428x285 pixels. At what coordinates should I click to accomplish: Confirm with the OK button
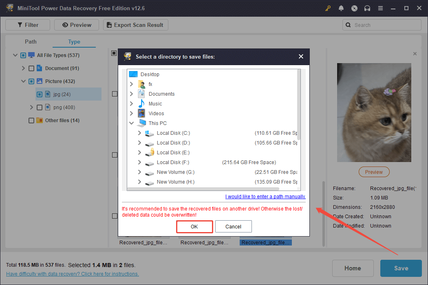point(194,226)
